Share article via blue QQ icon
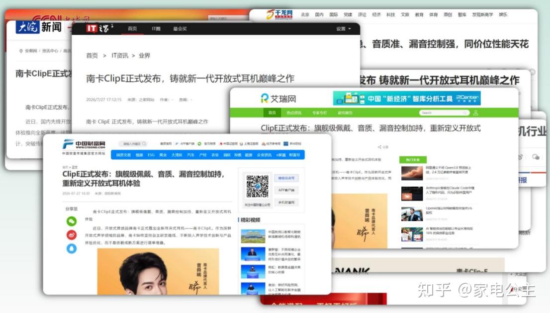This screenshot has height=313, width=550. click(x=72, y=249)
